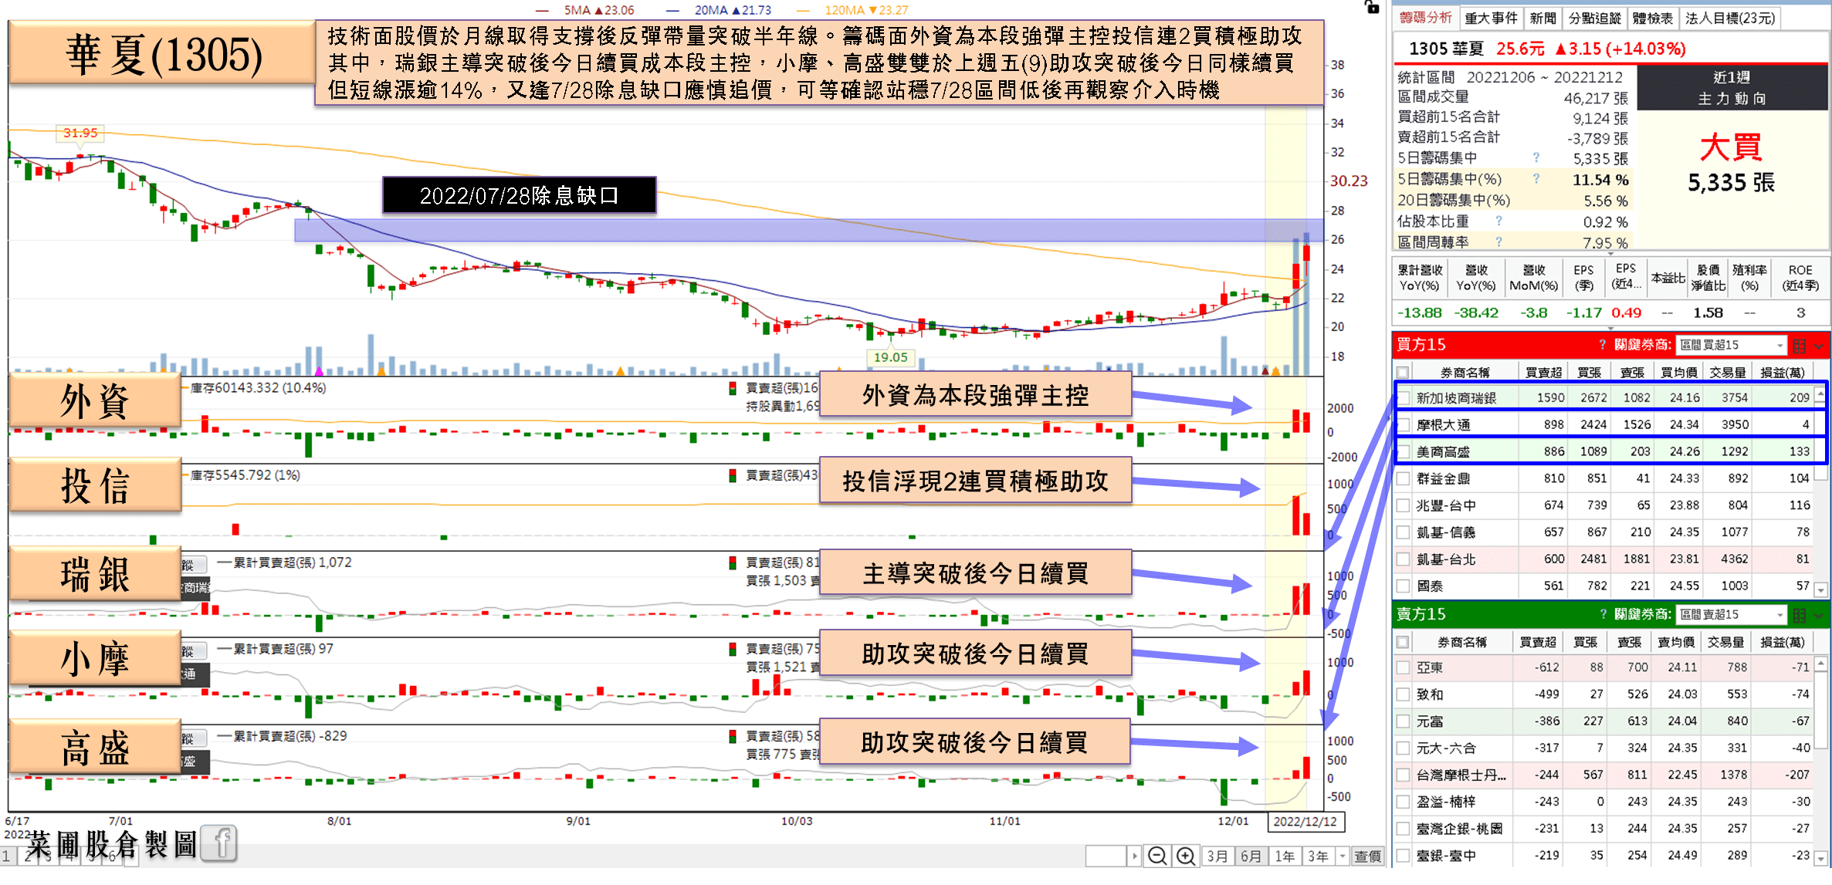
Task: Set chart range to 6月
Action: [x=1251, y=856]
